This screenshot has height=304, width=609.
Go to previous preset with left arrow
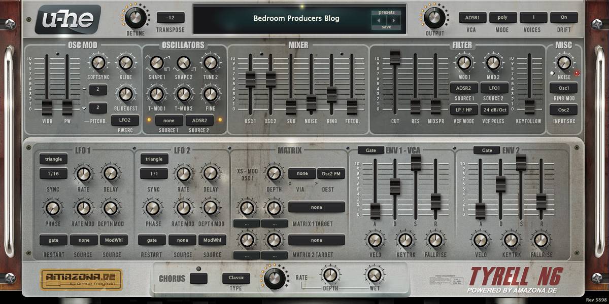[x=379, y=20]
